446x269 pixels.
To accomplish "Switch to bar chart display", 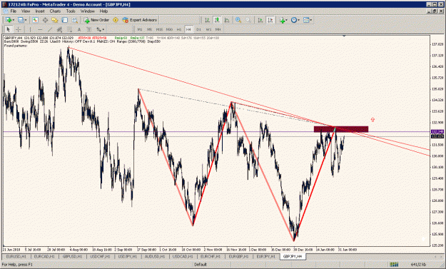I will point(207,20).
